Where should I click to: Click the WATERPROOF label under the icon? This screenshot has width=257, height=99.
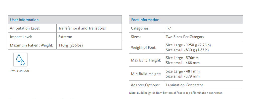(x=20, y=71)
